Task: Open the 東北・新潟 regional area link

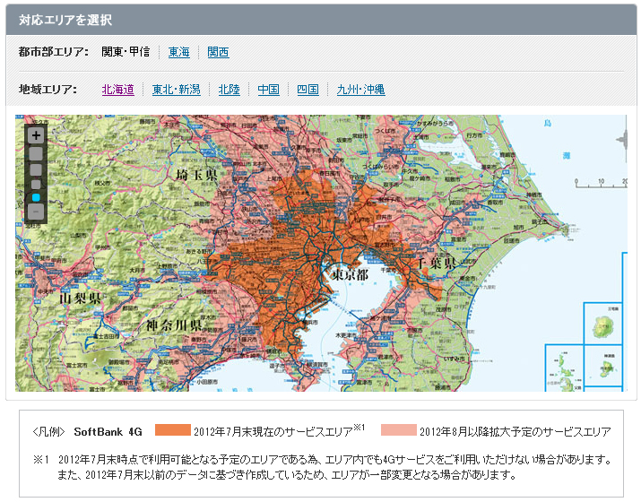Action: pyautogui.click(x=176, y=90)
